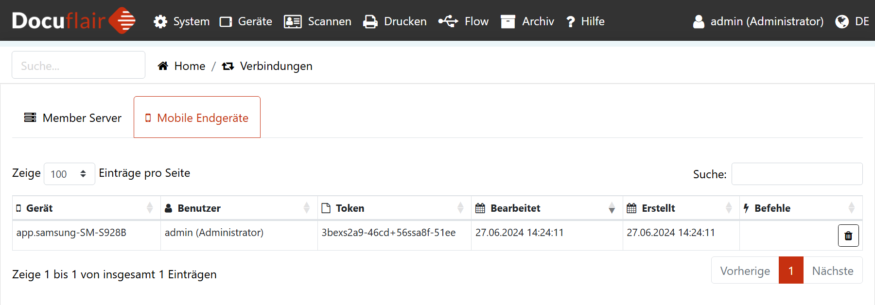
Task: Sort table by Benutzer column
Action: click(x=239, y=208)
